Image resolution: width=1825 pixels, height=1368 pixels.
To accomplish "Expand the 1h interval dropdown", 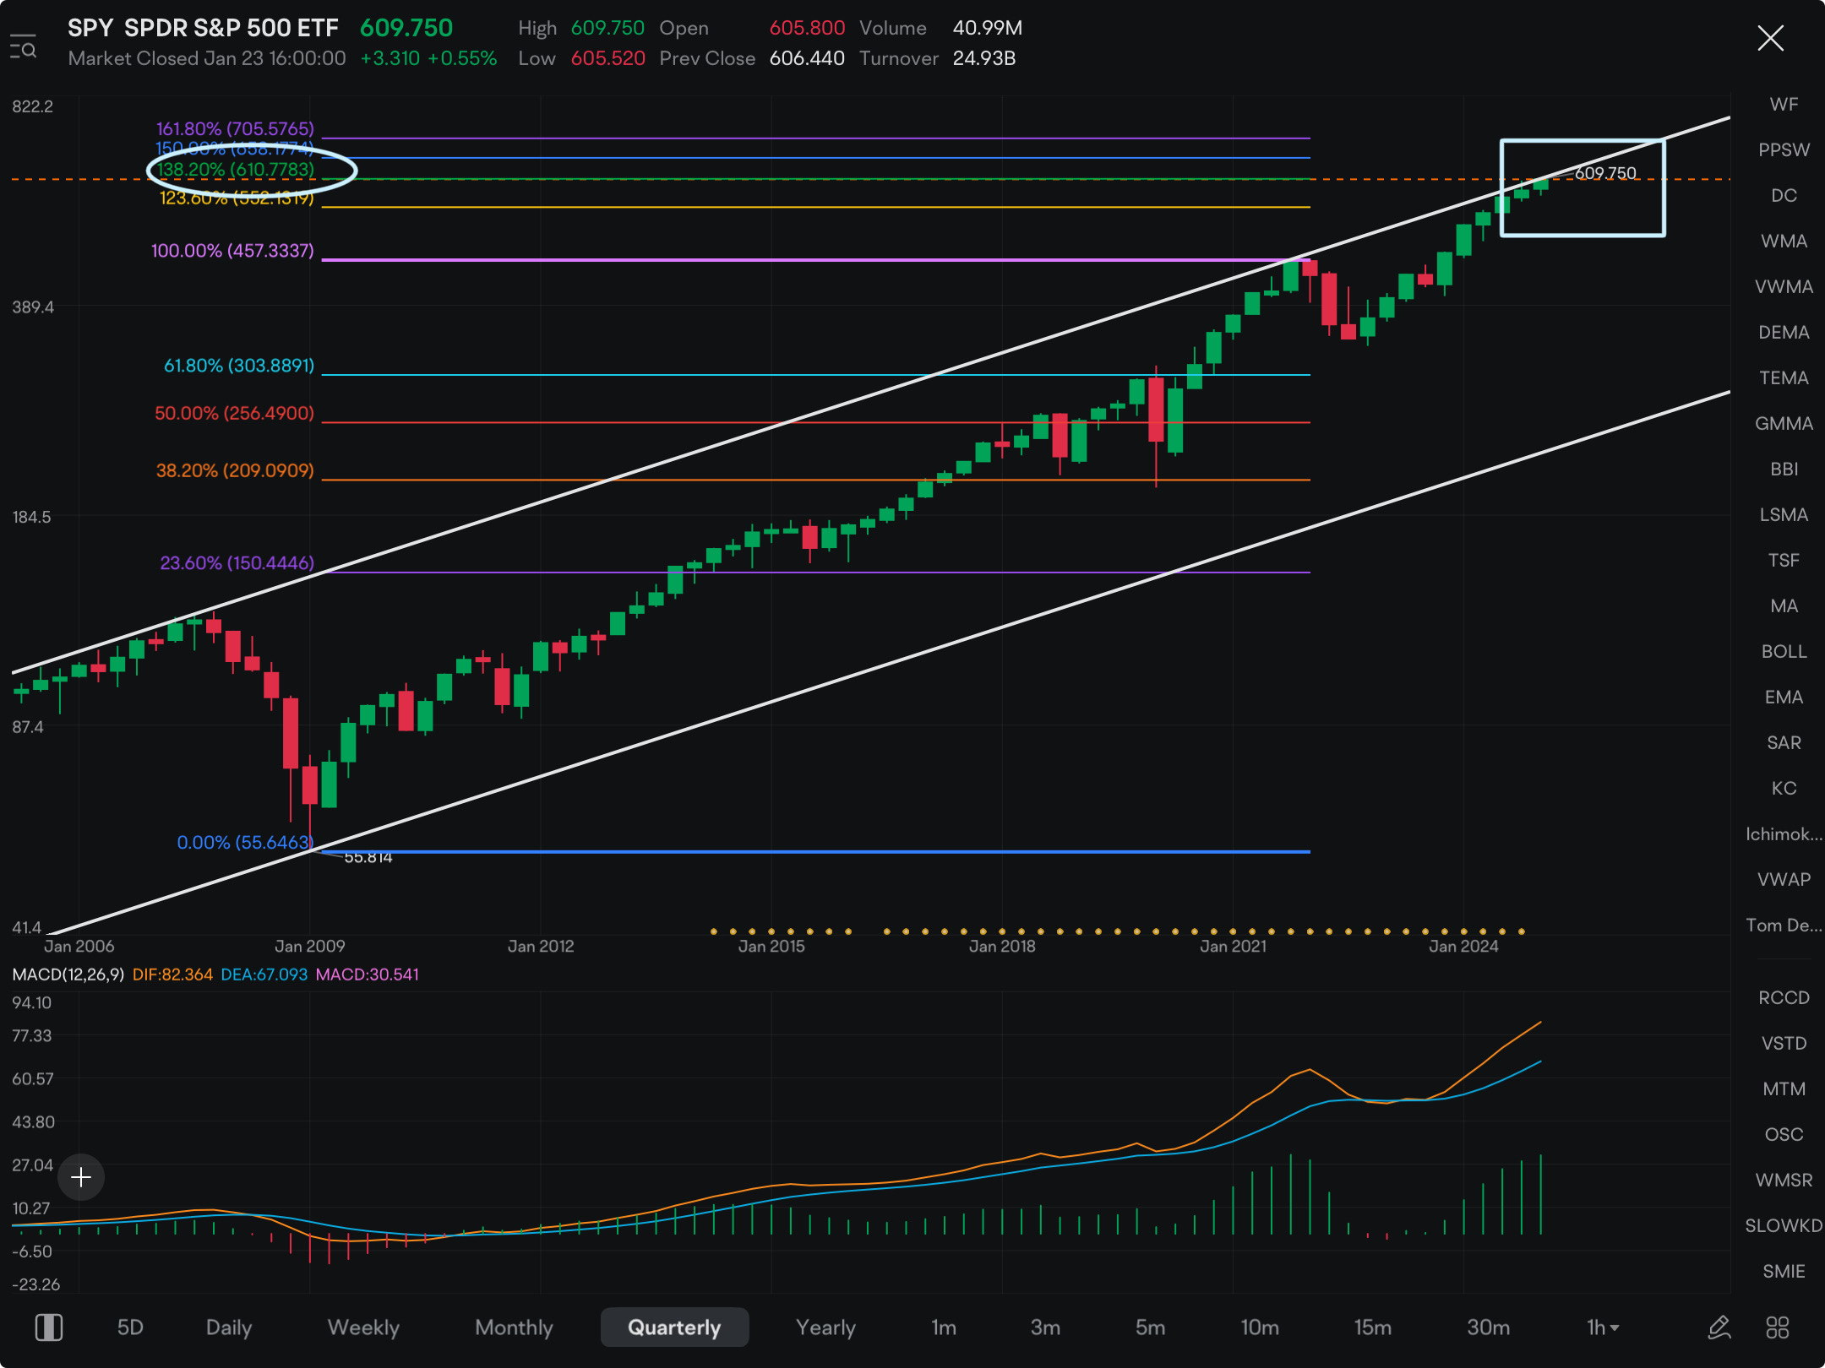I will pyautogui.click(x=1603, y=1327).
